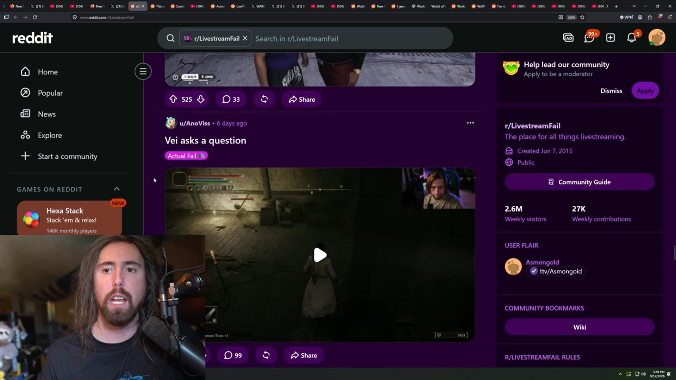
Task: Dismiss the moderator application prompt
Action: click(611, 91)
